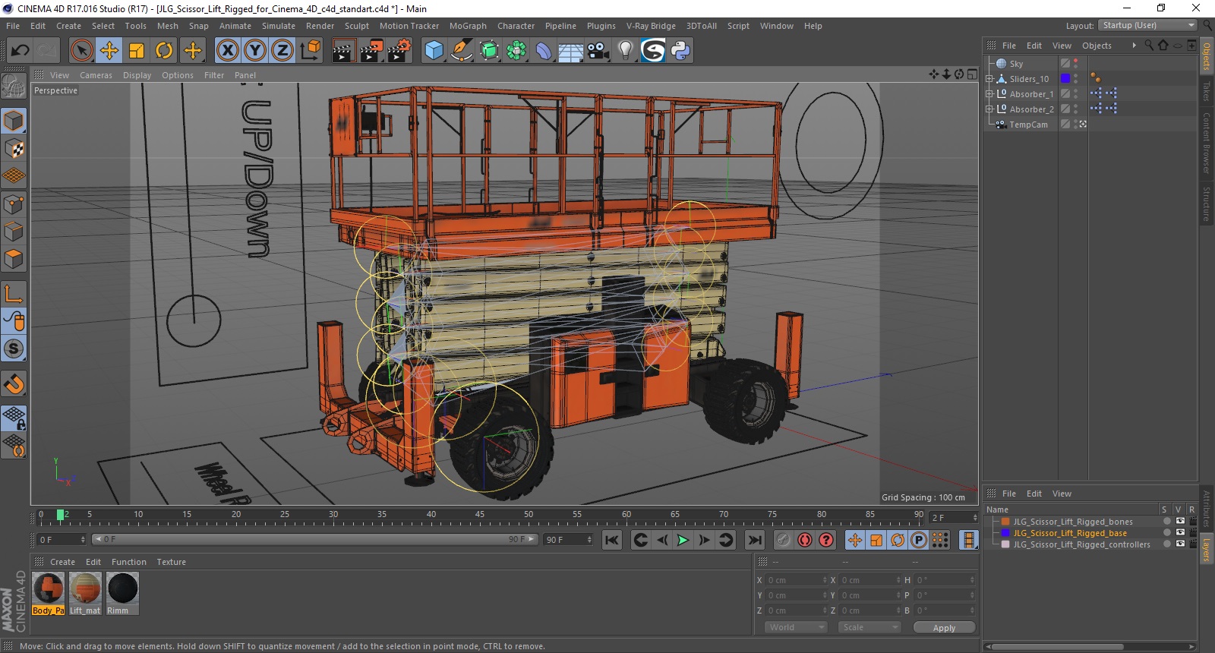The width and height of the screenshot is (1215, 653).
Task: Open the Python script icon
Action: coord(680,51)
